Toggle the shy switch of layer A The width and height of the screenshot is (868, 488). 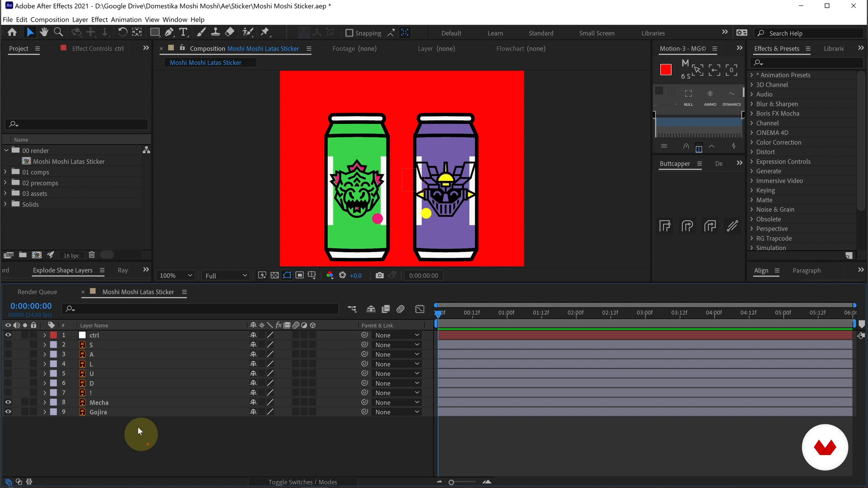tap(253, 354)
